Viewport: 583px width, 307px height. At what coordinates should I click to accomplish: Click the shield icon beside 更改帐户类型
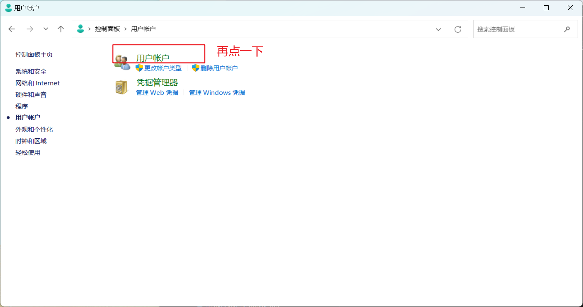tap(139, 68)
